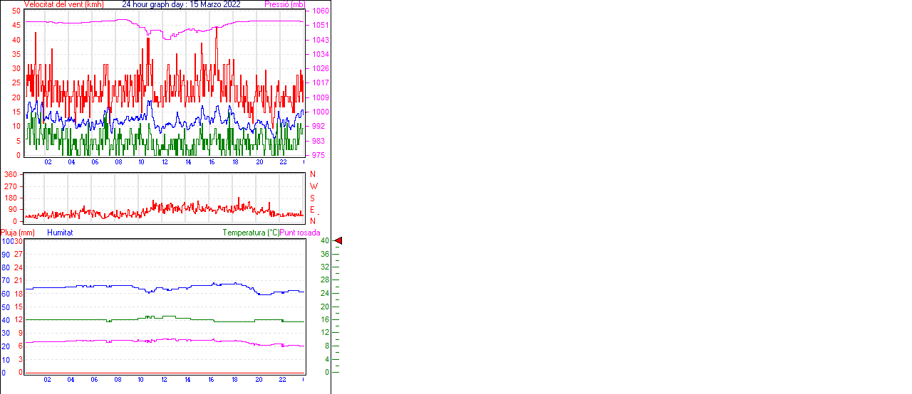
Task: Select the green "Temperatura (°C)" legend label
Action: [x=250, y=233]
